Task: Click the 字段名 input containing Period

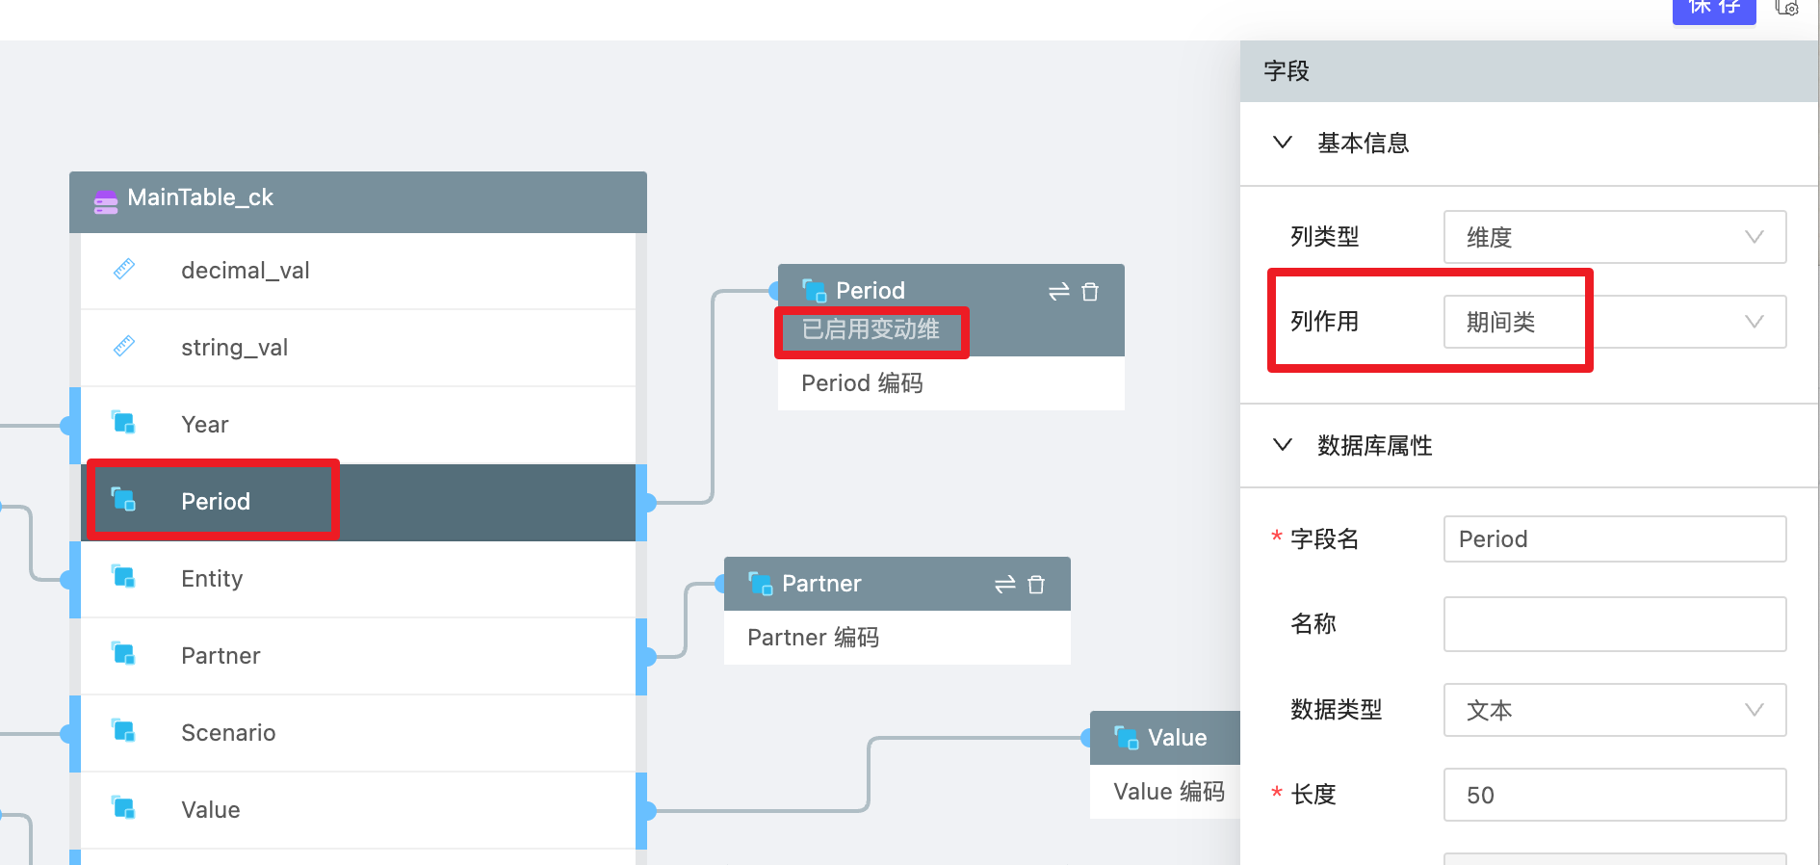Action: coord(1614,539)
